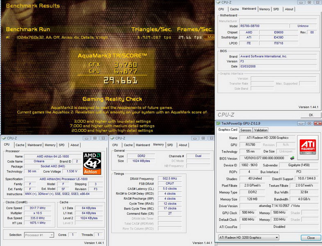Click the HT Link 1675.1 MHz value
The image size is (322, 246).
click(x=38, y=223)
